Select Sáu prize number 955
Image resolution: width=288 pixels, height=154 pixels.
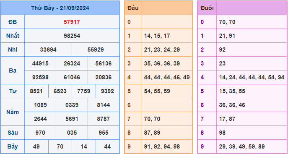pos(104,133)
